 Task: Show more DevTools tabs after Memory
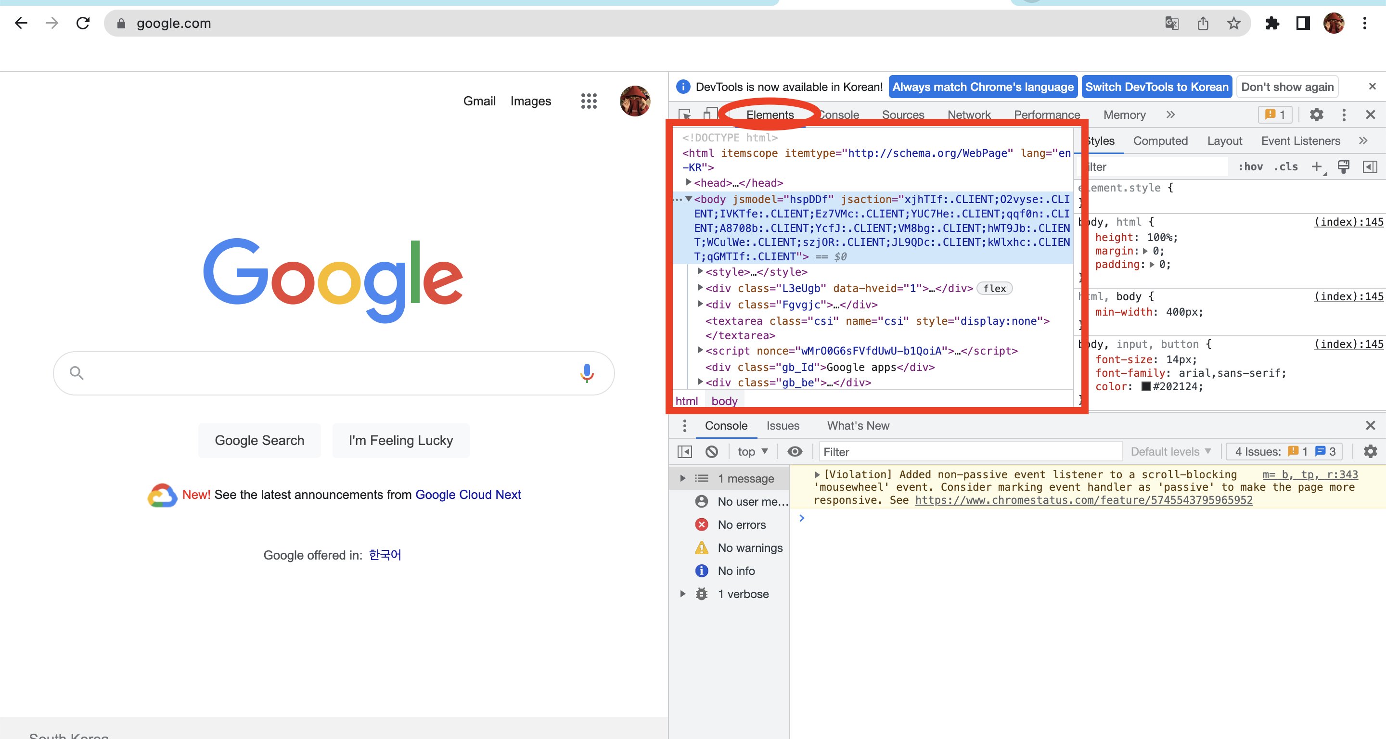coord(1170,115)
